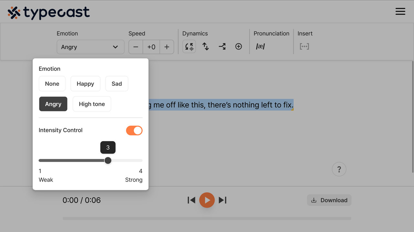Screen dimensions: 414x232
Task: Click the intonation arrow dynamics icon
Action: click(x=222, y=47)
